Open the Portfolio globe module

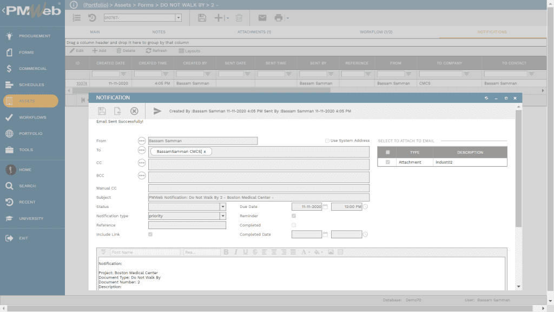coord(24,133)
